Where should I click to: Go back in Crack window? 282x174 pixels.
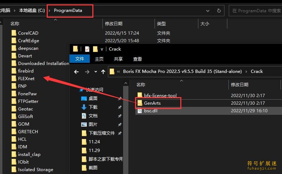click(x=76, y=72)
